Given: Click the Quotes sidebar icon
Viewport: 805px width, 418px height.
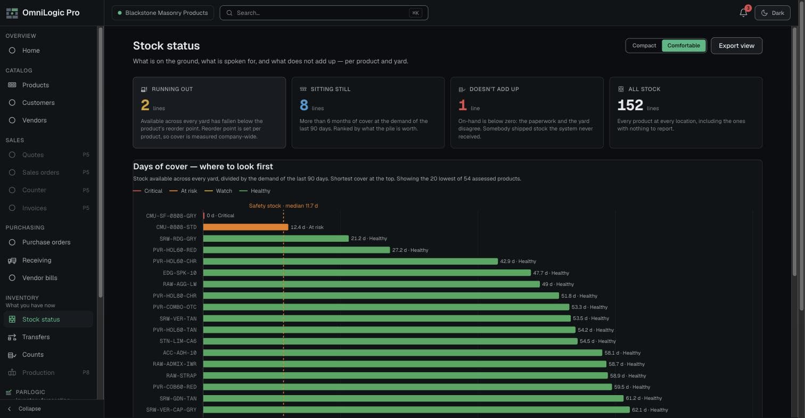Looking at the screenshot, I should tap(12, 155).
